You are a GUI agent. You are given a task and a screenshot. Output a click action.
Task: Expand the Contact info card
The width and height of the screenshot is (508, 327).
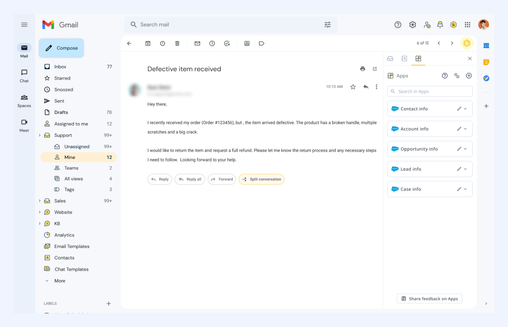coord(465,109)
